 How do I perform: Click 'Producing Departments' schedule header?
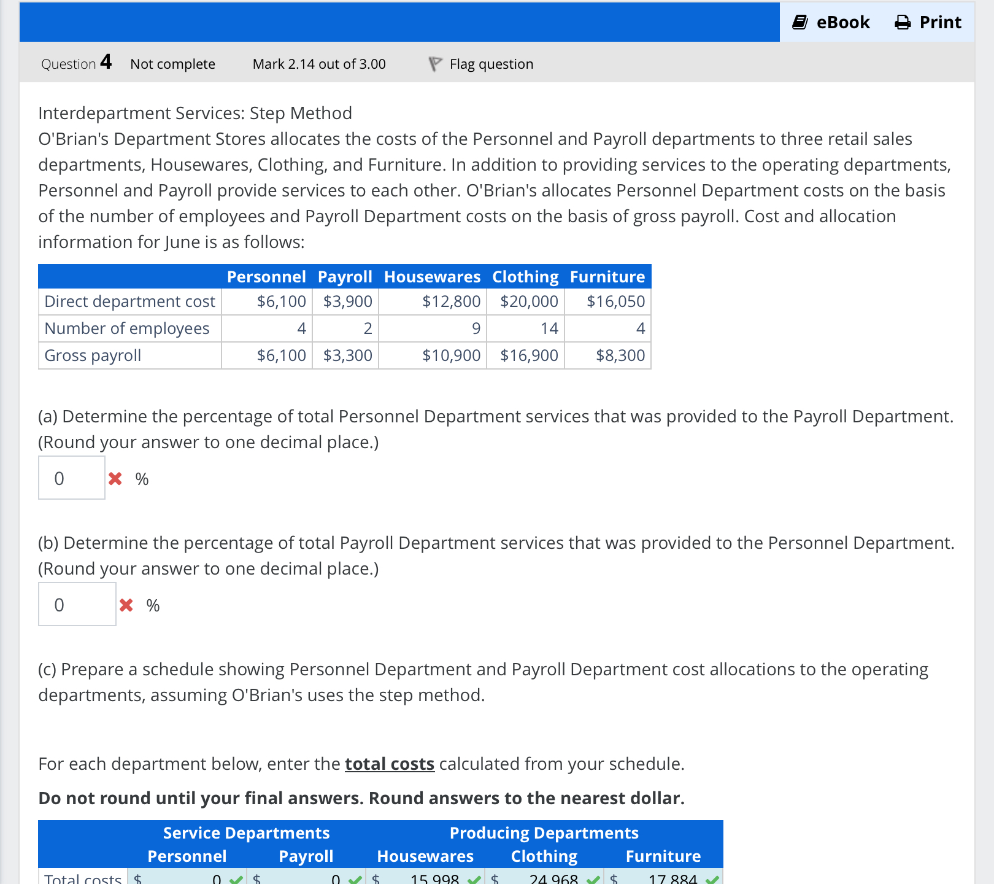coord(544,833)
